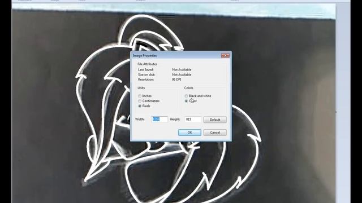Click the Height input field
This screenshot has height=203, width=362.
(193, 119)
